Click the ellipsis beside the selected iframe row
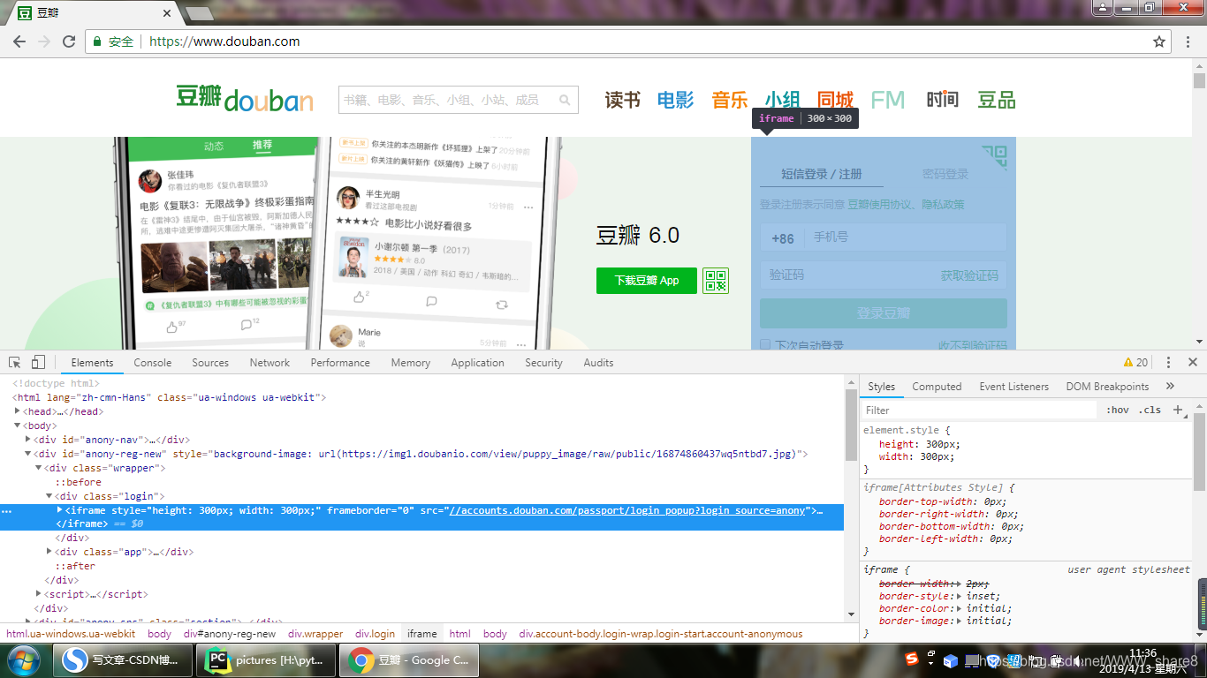Screen dimensions: 1207x678 pyautogui.click(x=6, y=511)
